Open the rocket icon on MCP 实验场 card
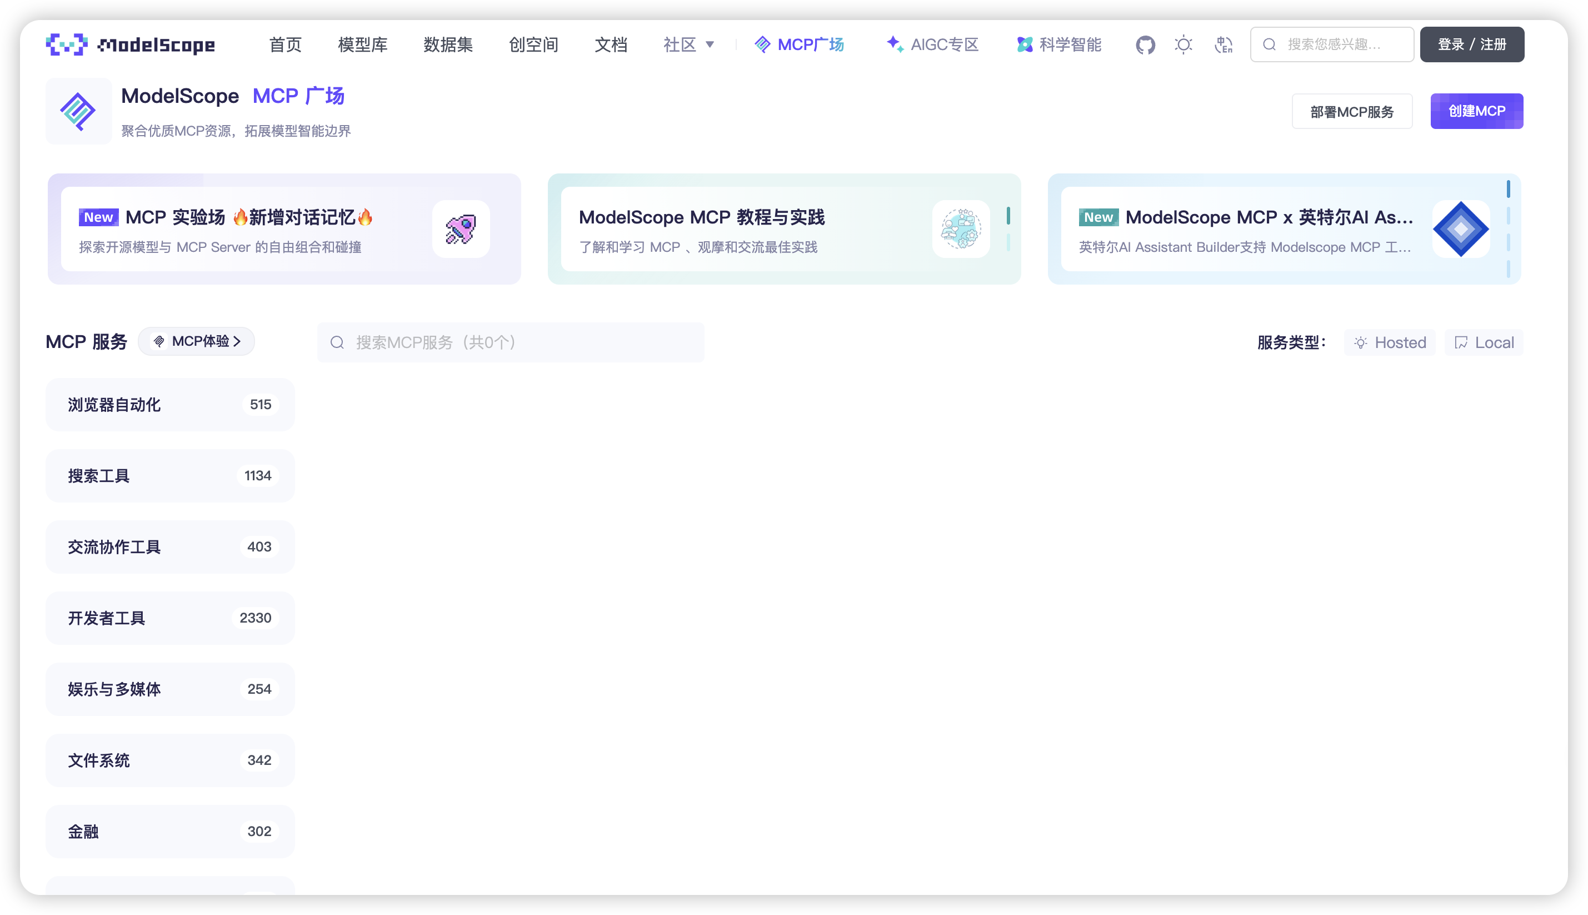The height and width of the screenshot is (915, 1588). [461, 229]
